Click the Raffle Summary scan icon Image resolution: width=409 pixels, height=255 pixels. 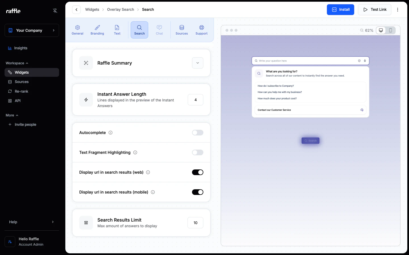[86, 63]
